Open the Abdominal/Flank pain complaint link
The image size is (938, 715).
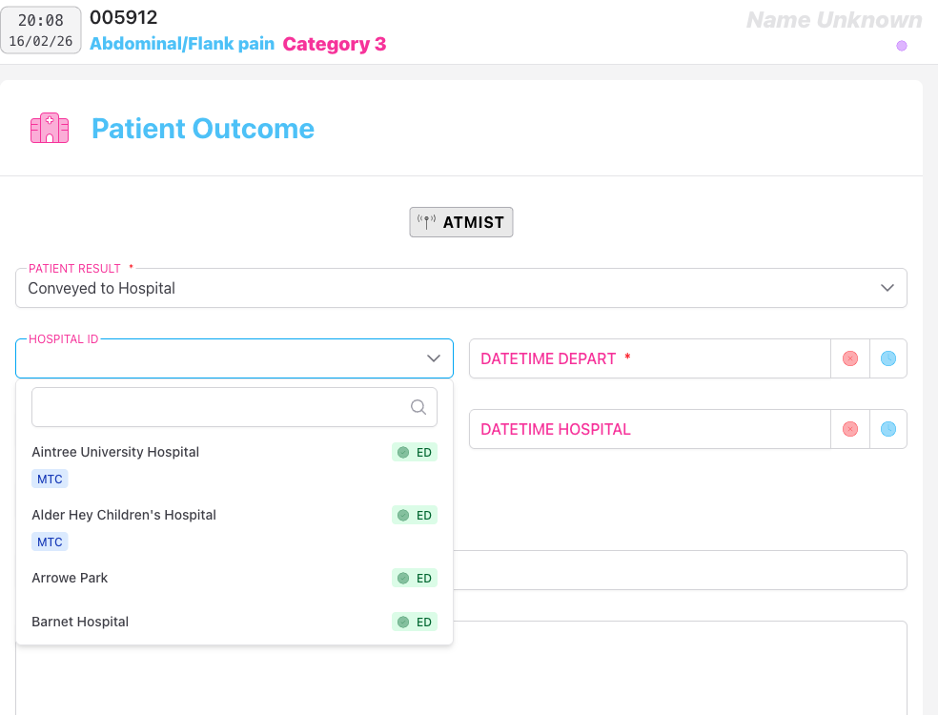[181, 43]
